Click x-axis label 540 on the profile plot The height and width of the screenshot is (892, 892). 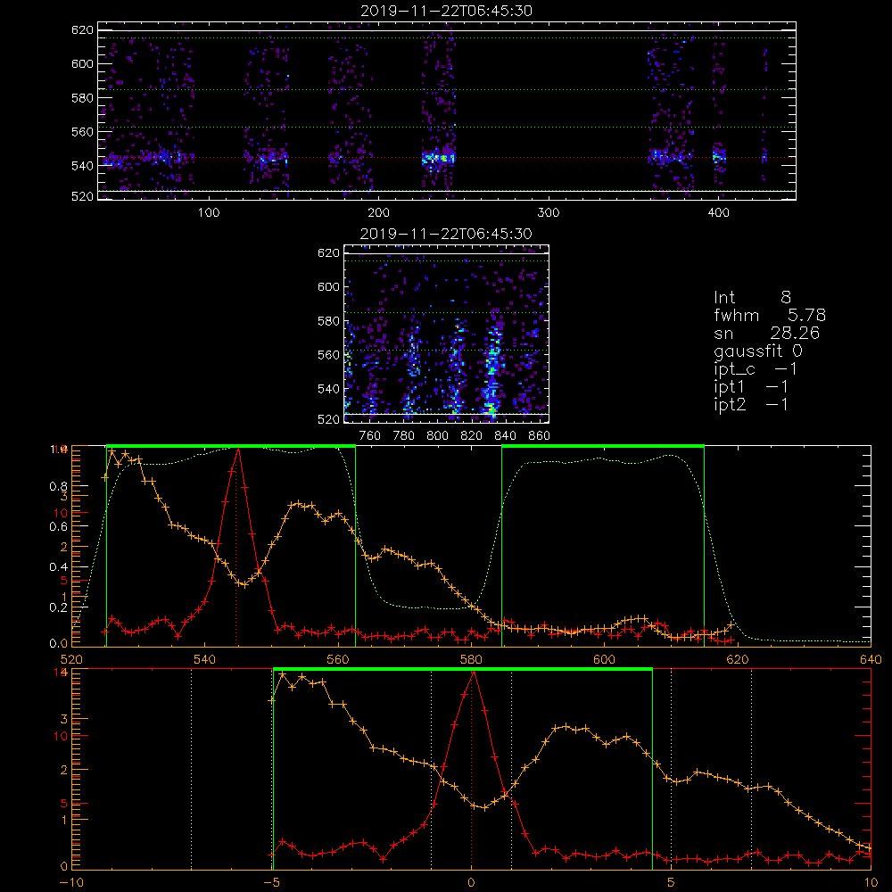[x=205, y=660]
